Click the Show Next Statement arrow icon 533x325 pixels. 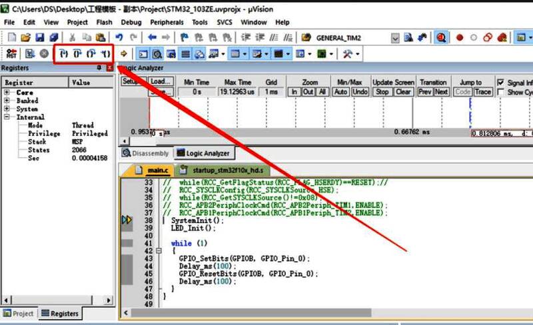(124, 53)
